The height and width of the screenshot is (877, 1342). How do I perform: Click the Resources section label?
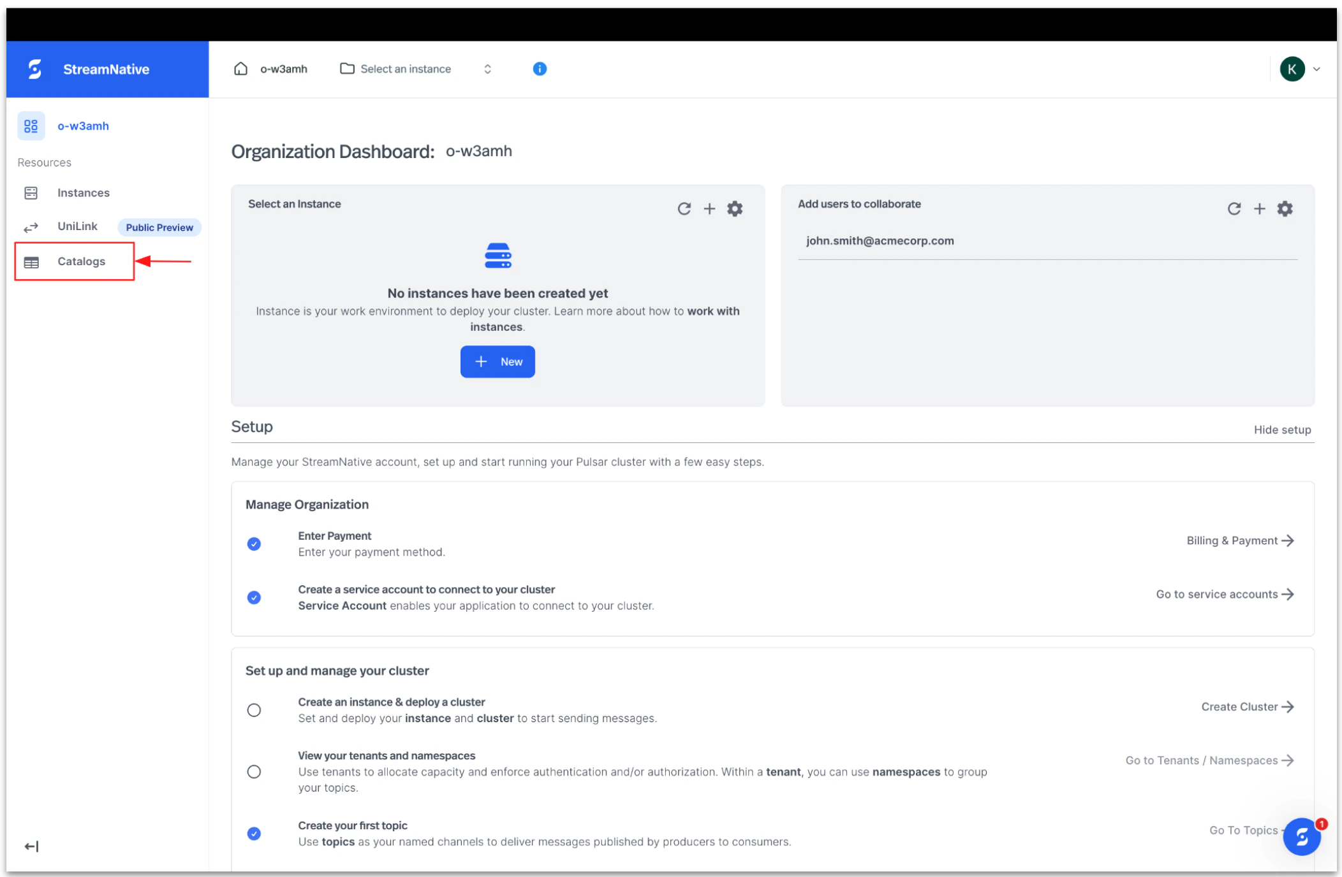[45, 163]
